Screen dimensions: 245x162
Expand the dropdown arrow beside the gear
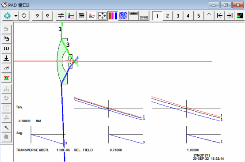tap(16, 16)
